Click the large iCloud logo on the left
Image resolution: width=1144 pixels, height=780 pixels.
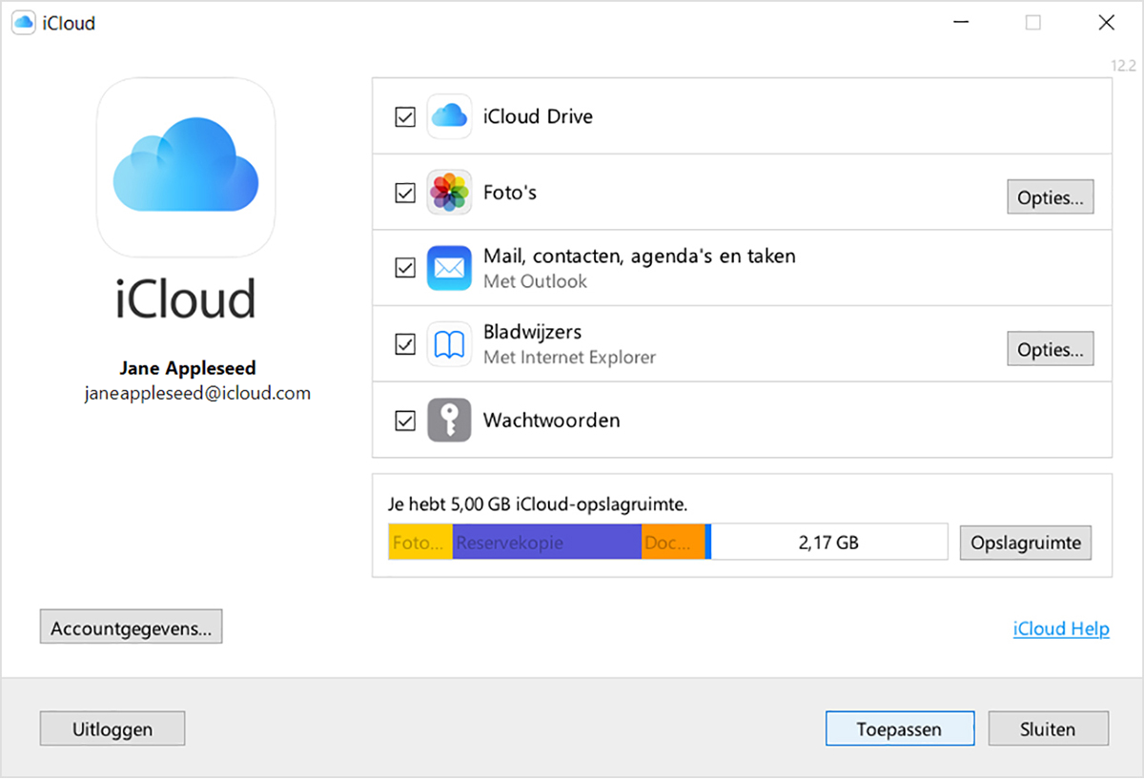tap(186, 168)
